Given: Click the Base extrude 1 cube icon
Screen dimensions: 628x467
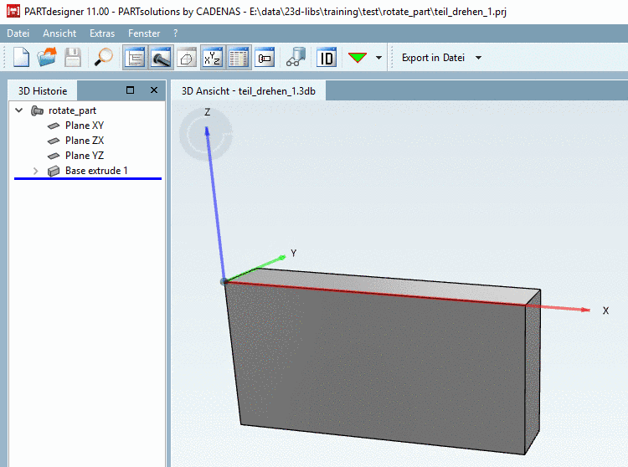Looking at the screenshot, I should (x=54, y=171).
